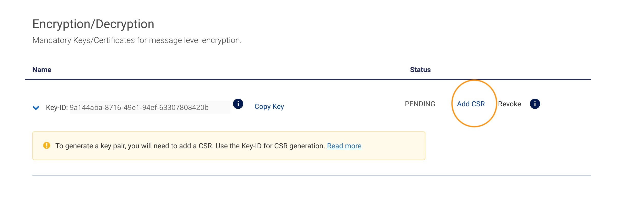This screenshot has width=623, height=224.
Task: Click the PENDING status label
Action: pyautogui.click(x=420, y=104)
